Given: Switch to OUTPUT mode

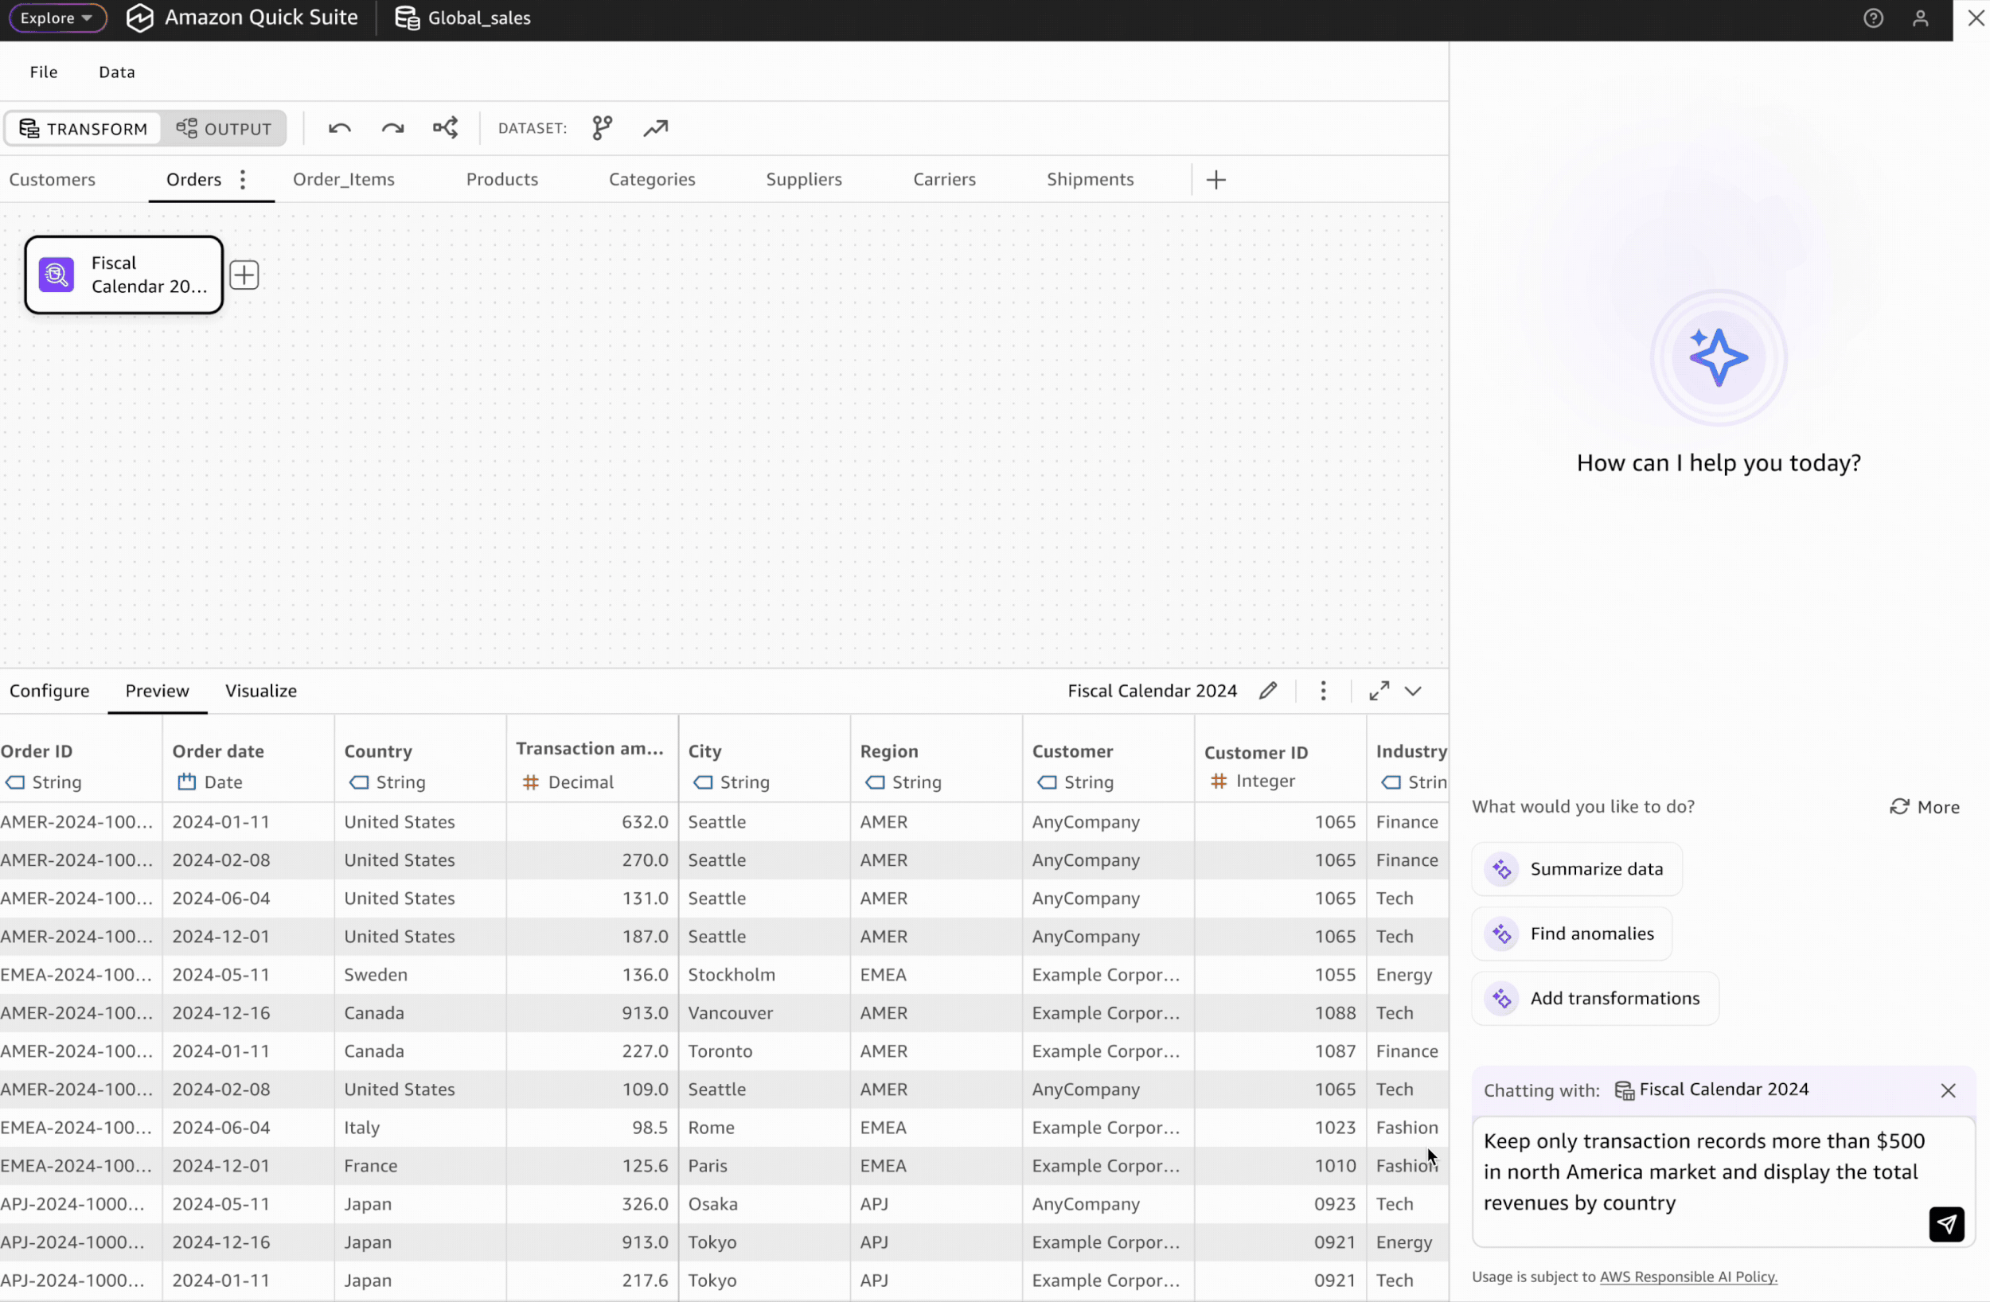Looking at the screenshot, I should (223, 129).
